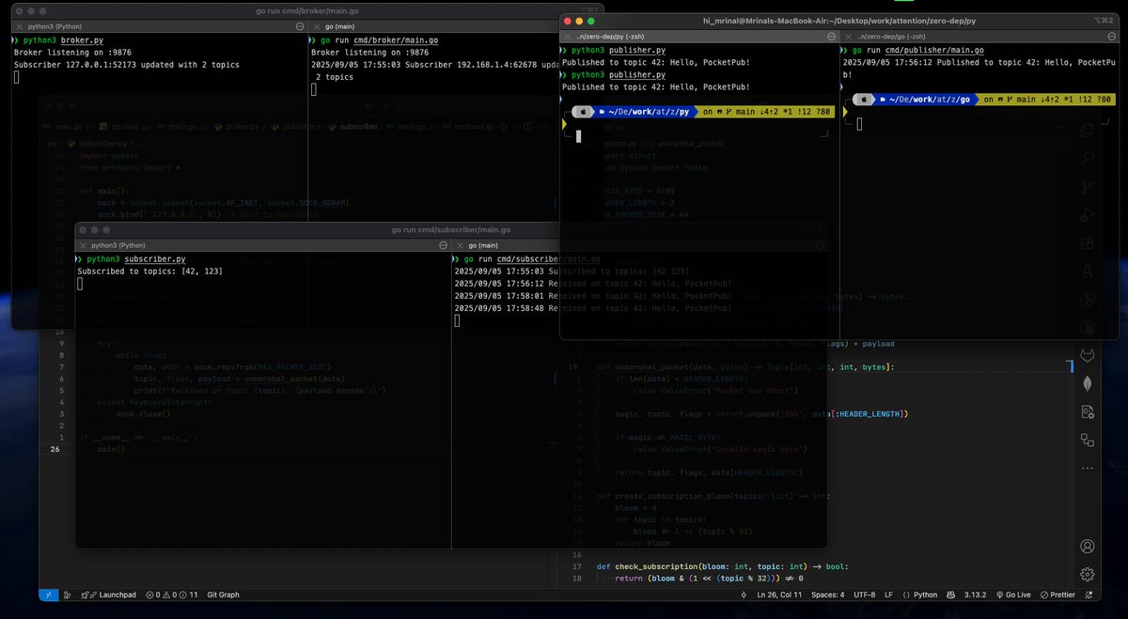1128x619 pixels.
Task: Click publisher window title bar text
Action: coord(838,20)
